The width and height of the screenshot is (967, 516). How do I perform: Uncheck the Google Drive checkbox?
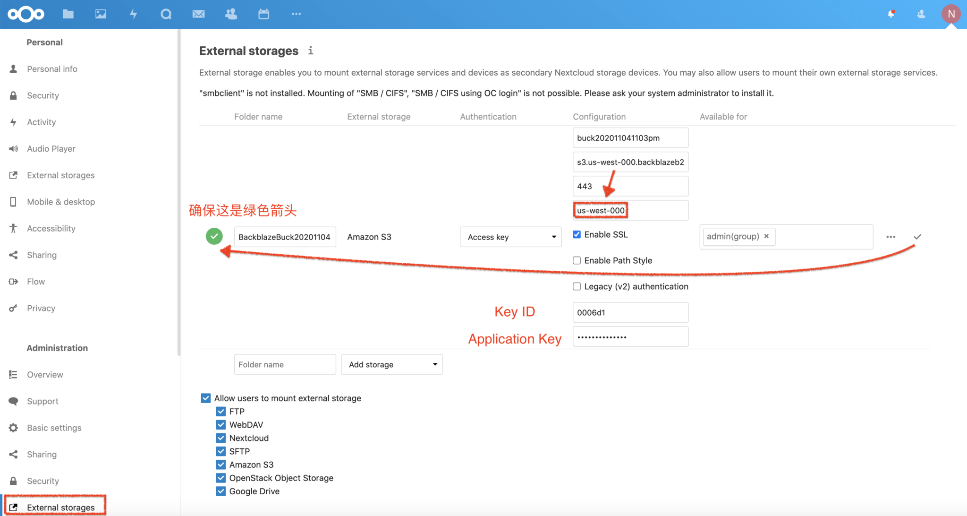point(221,491)
